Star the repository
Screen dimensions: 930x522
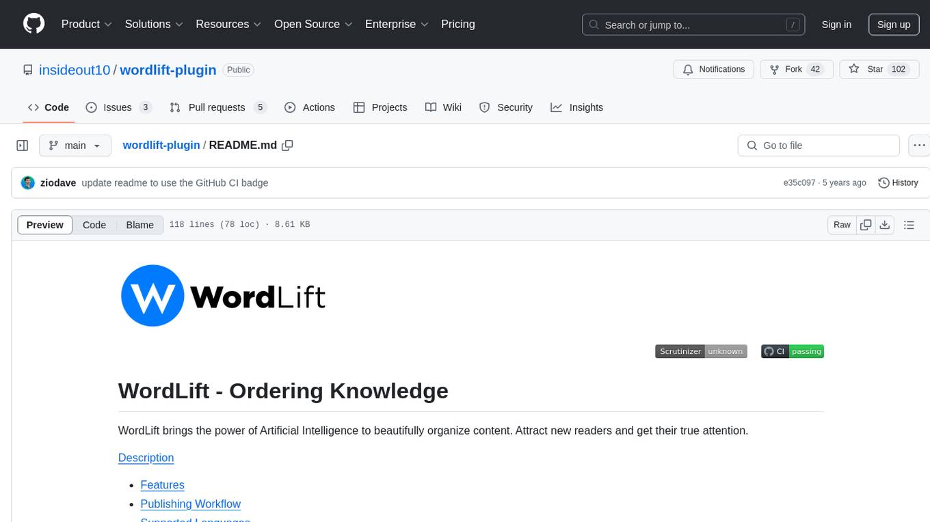click(879, 70)
